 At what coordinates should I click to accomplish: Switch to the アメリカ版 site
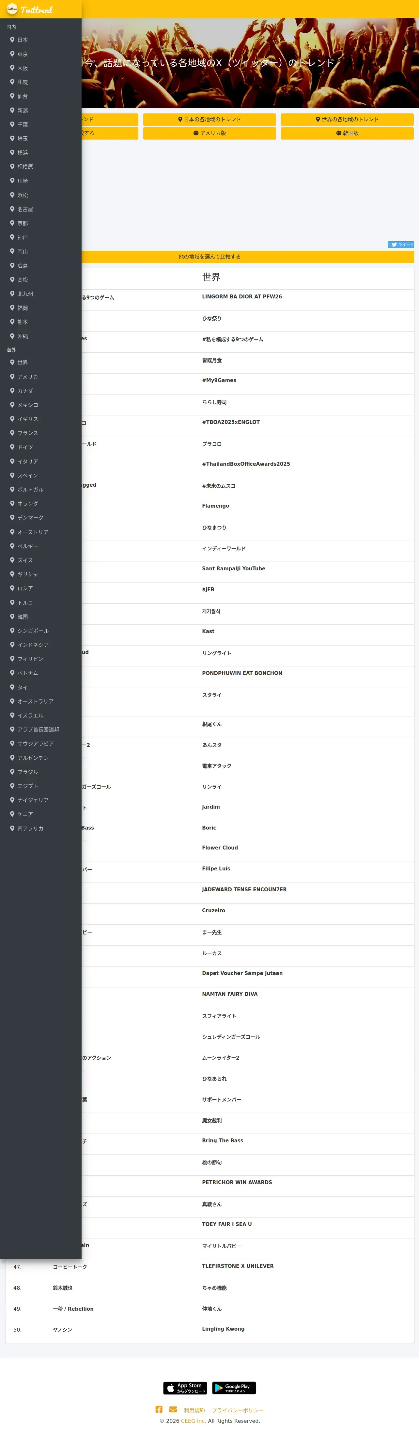coord(209,133)
